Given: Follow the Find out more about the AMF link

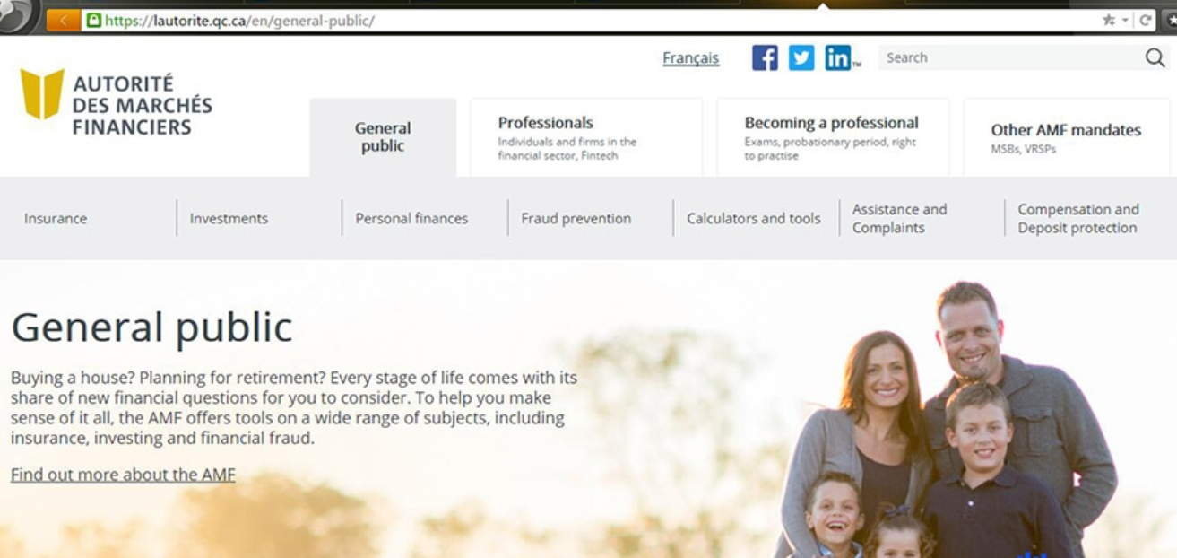Looking at the screenshot, I should 123,475.
